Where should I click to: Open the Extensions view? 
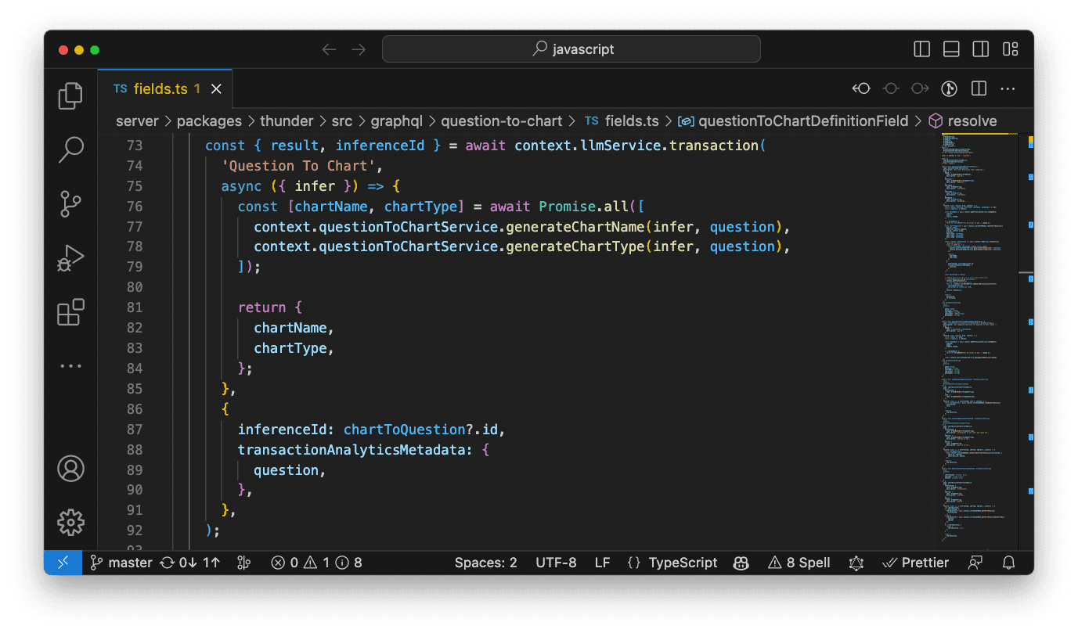coord(70,312)
